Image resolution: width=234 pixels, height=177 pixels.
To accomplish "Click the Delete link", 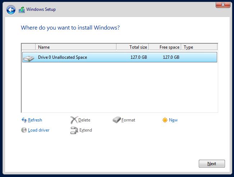I will 84,120.
